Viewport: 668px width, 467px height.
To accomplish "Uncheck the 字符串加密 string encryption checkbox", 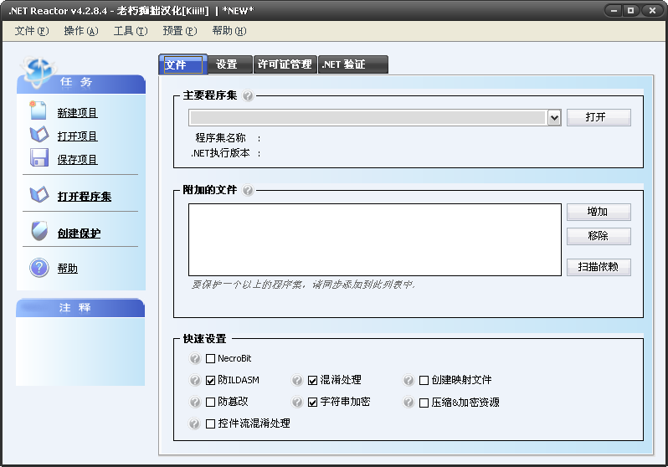I will pyautogui.click(x=313, y=403).
